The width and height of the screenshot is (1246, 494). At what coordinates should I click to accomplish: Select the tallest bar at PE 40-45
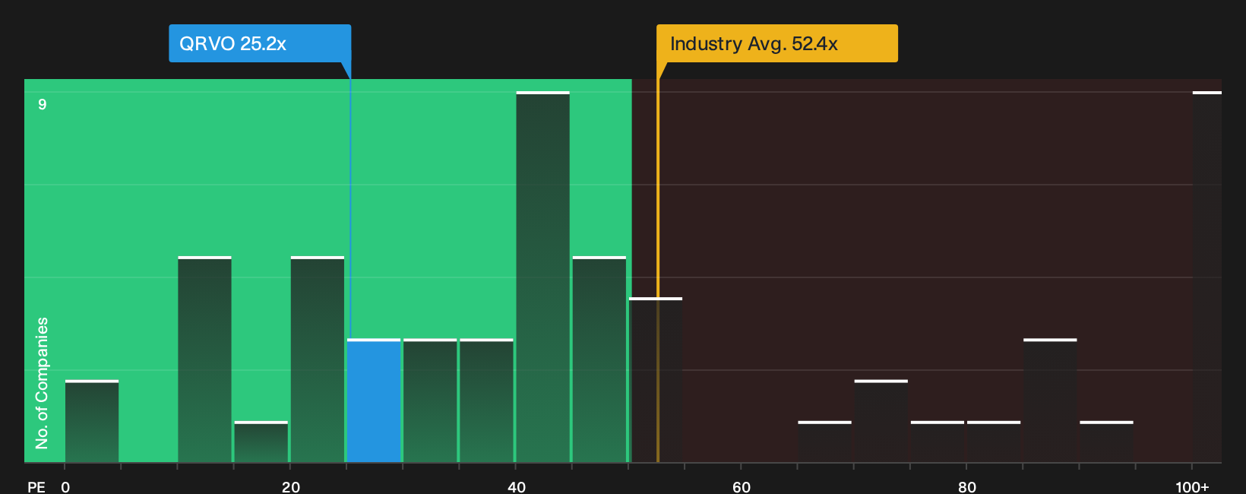coord(543,277)
